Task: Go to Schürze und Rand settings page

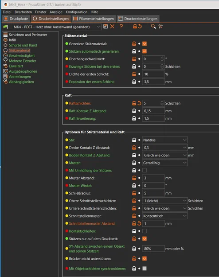Action: pos(23,45)
